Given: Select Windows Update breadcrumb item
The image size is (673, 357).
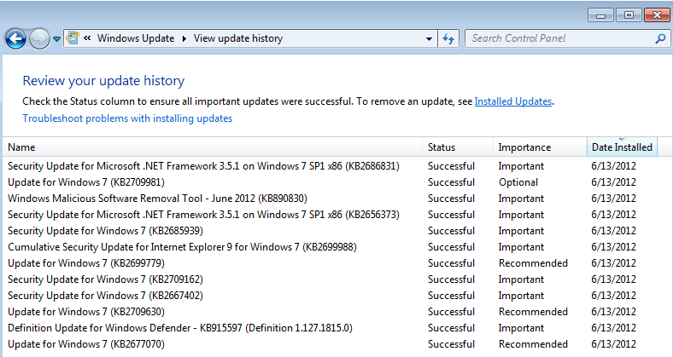Looking at the screenshot, I should (x=135, y=38).
